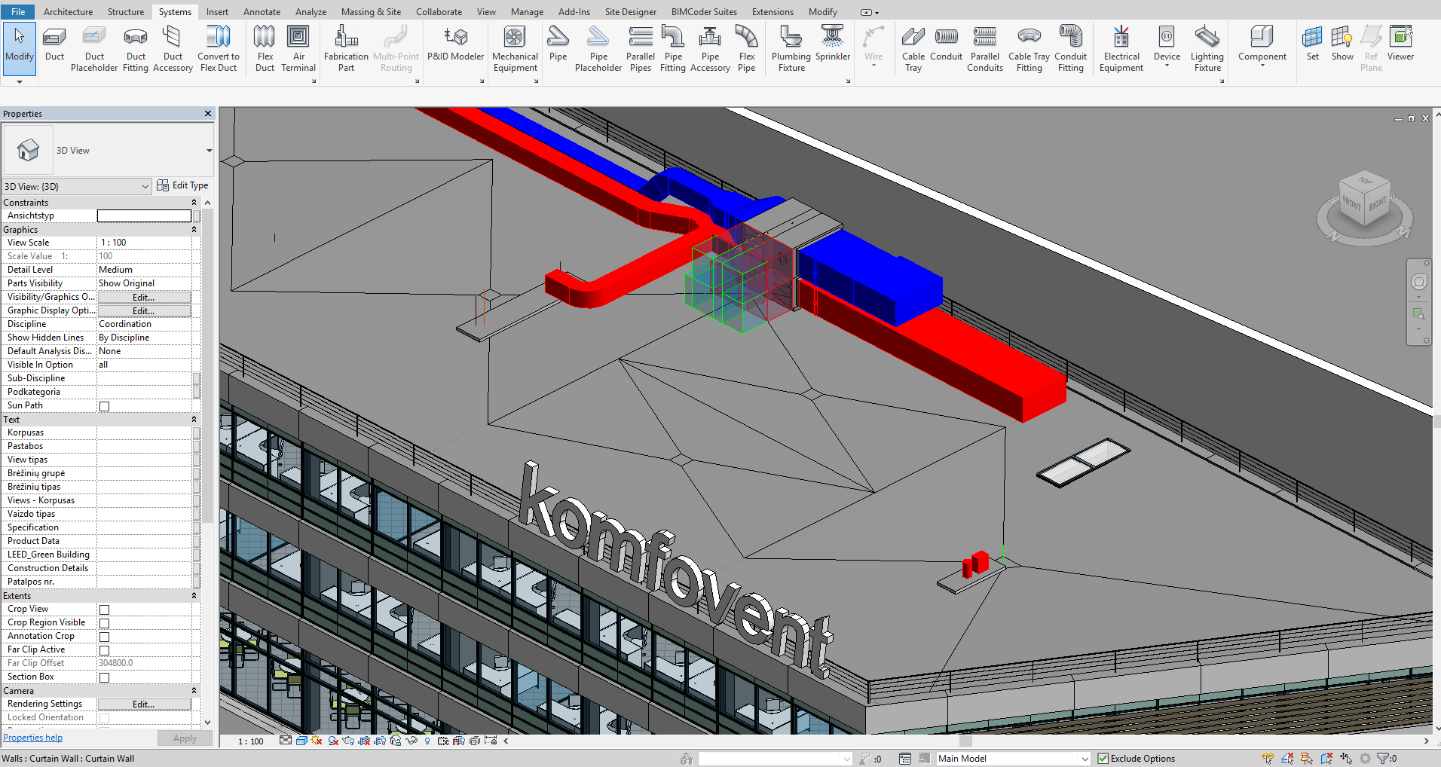Uncheck Exclude Options in status bar
The image size is (1441, 767).
point(1103,759)
